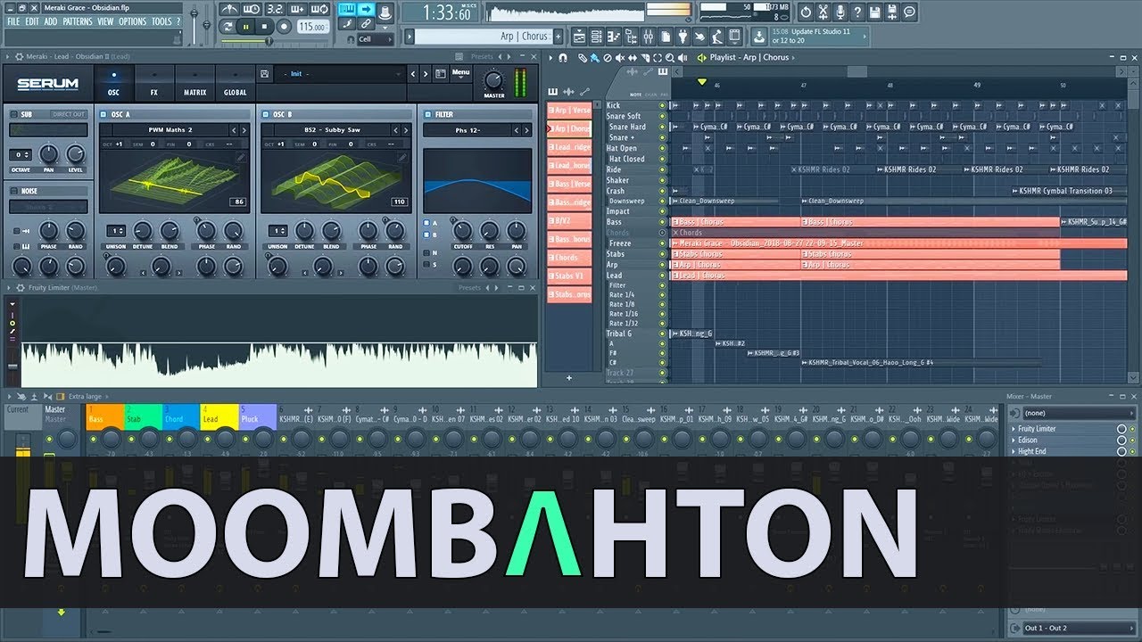
Task: Open the plugin picker plug icon
Action: pyautogui.click(x=683, y=37)
